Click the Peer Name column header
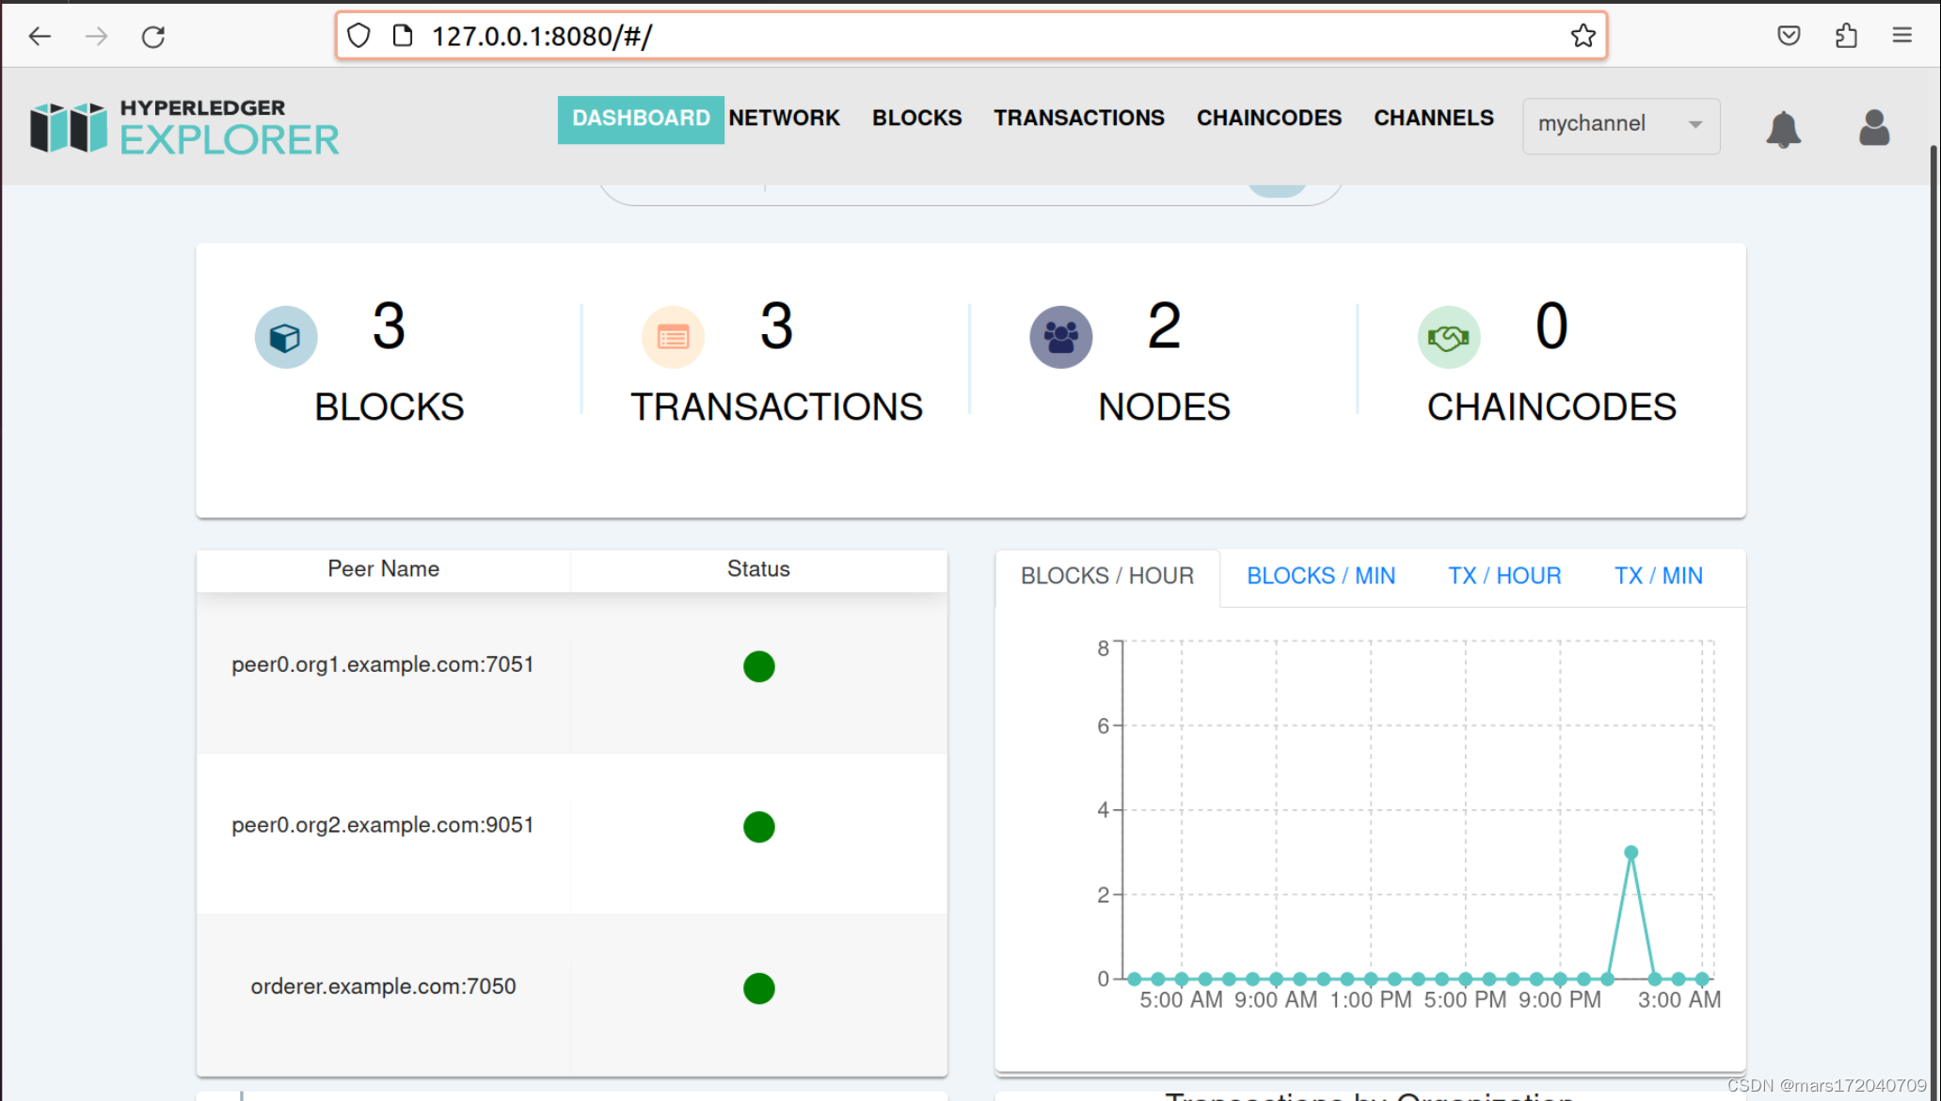Viewport: 1941px width, 1101px height. (383, 569)
